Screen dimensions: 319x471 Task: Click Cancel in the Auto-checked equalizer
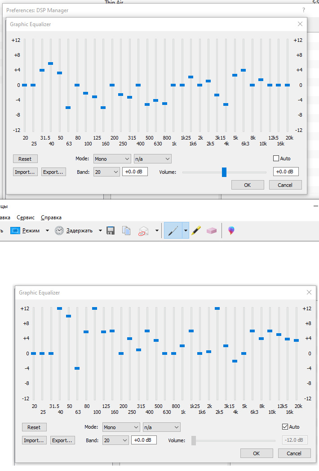294,453
